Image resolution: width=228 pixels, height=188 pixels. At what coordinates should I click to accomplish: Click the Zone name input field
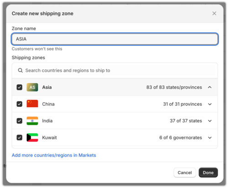[115, 39]
